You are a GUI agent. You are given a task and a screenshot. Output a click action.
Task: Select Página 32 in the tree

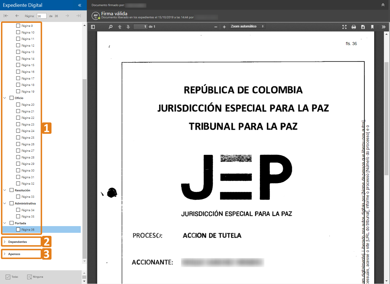(x=28, y=184)
